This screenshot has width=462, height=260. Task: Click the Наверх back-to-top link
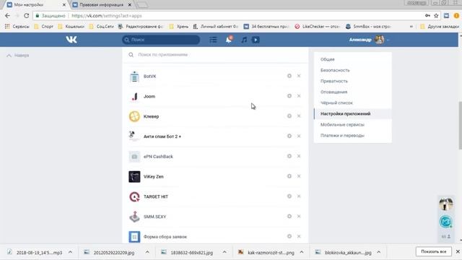pos(18,56)
